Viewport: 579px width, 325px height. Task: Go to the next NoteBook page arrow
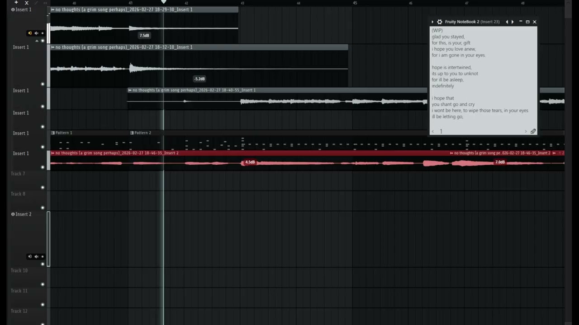click(x=526, y=131)
